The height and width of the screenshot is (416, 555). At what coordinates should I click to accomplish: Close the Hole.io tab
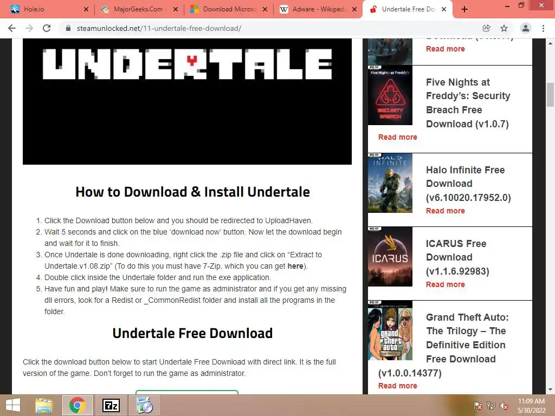pos(86,10)
